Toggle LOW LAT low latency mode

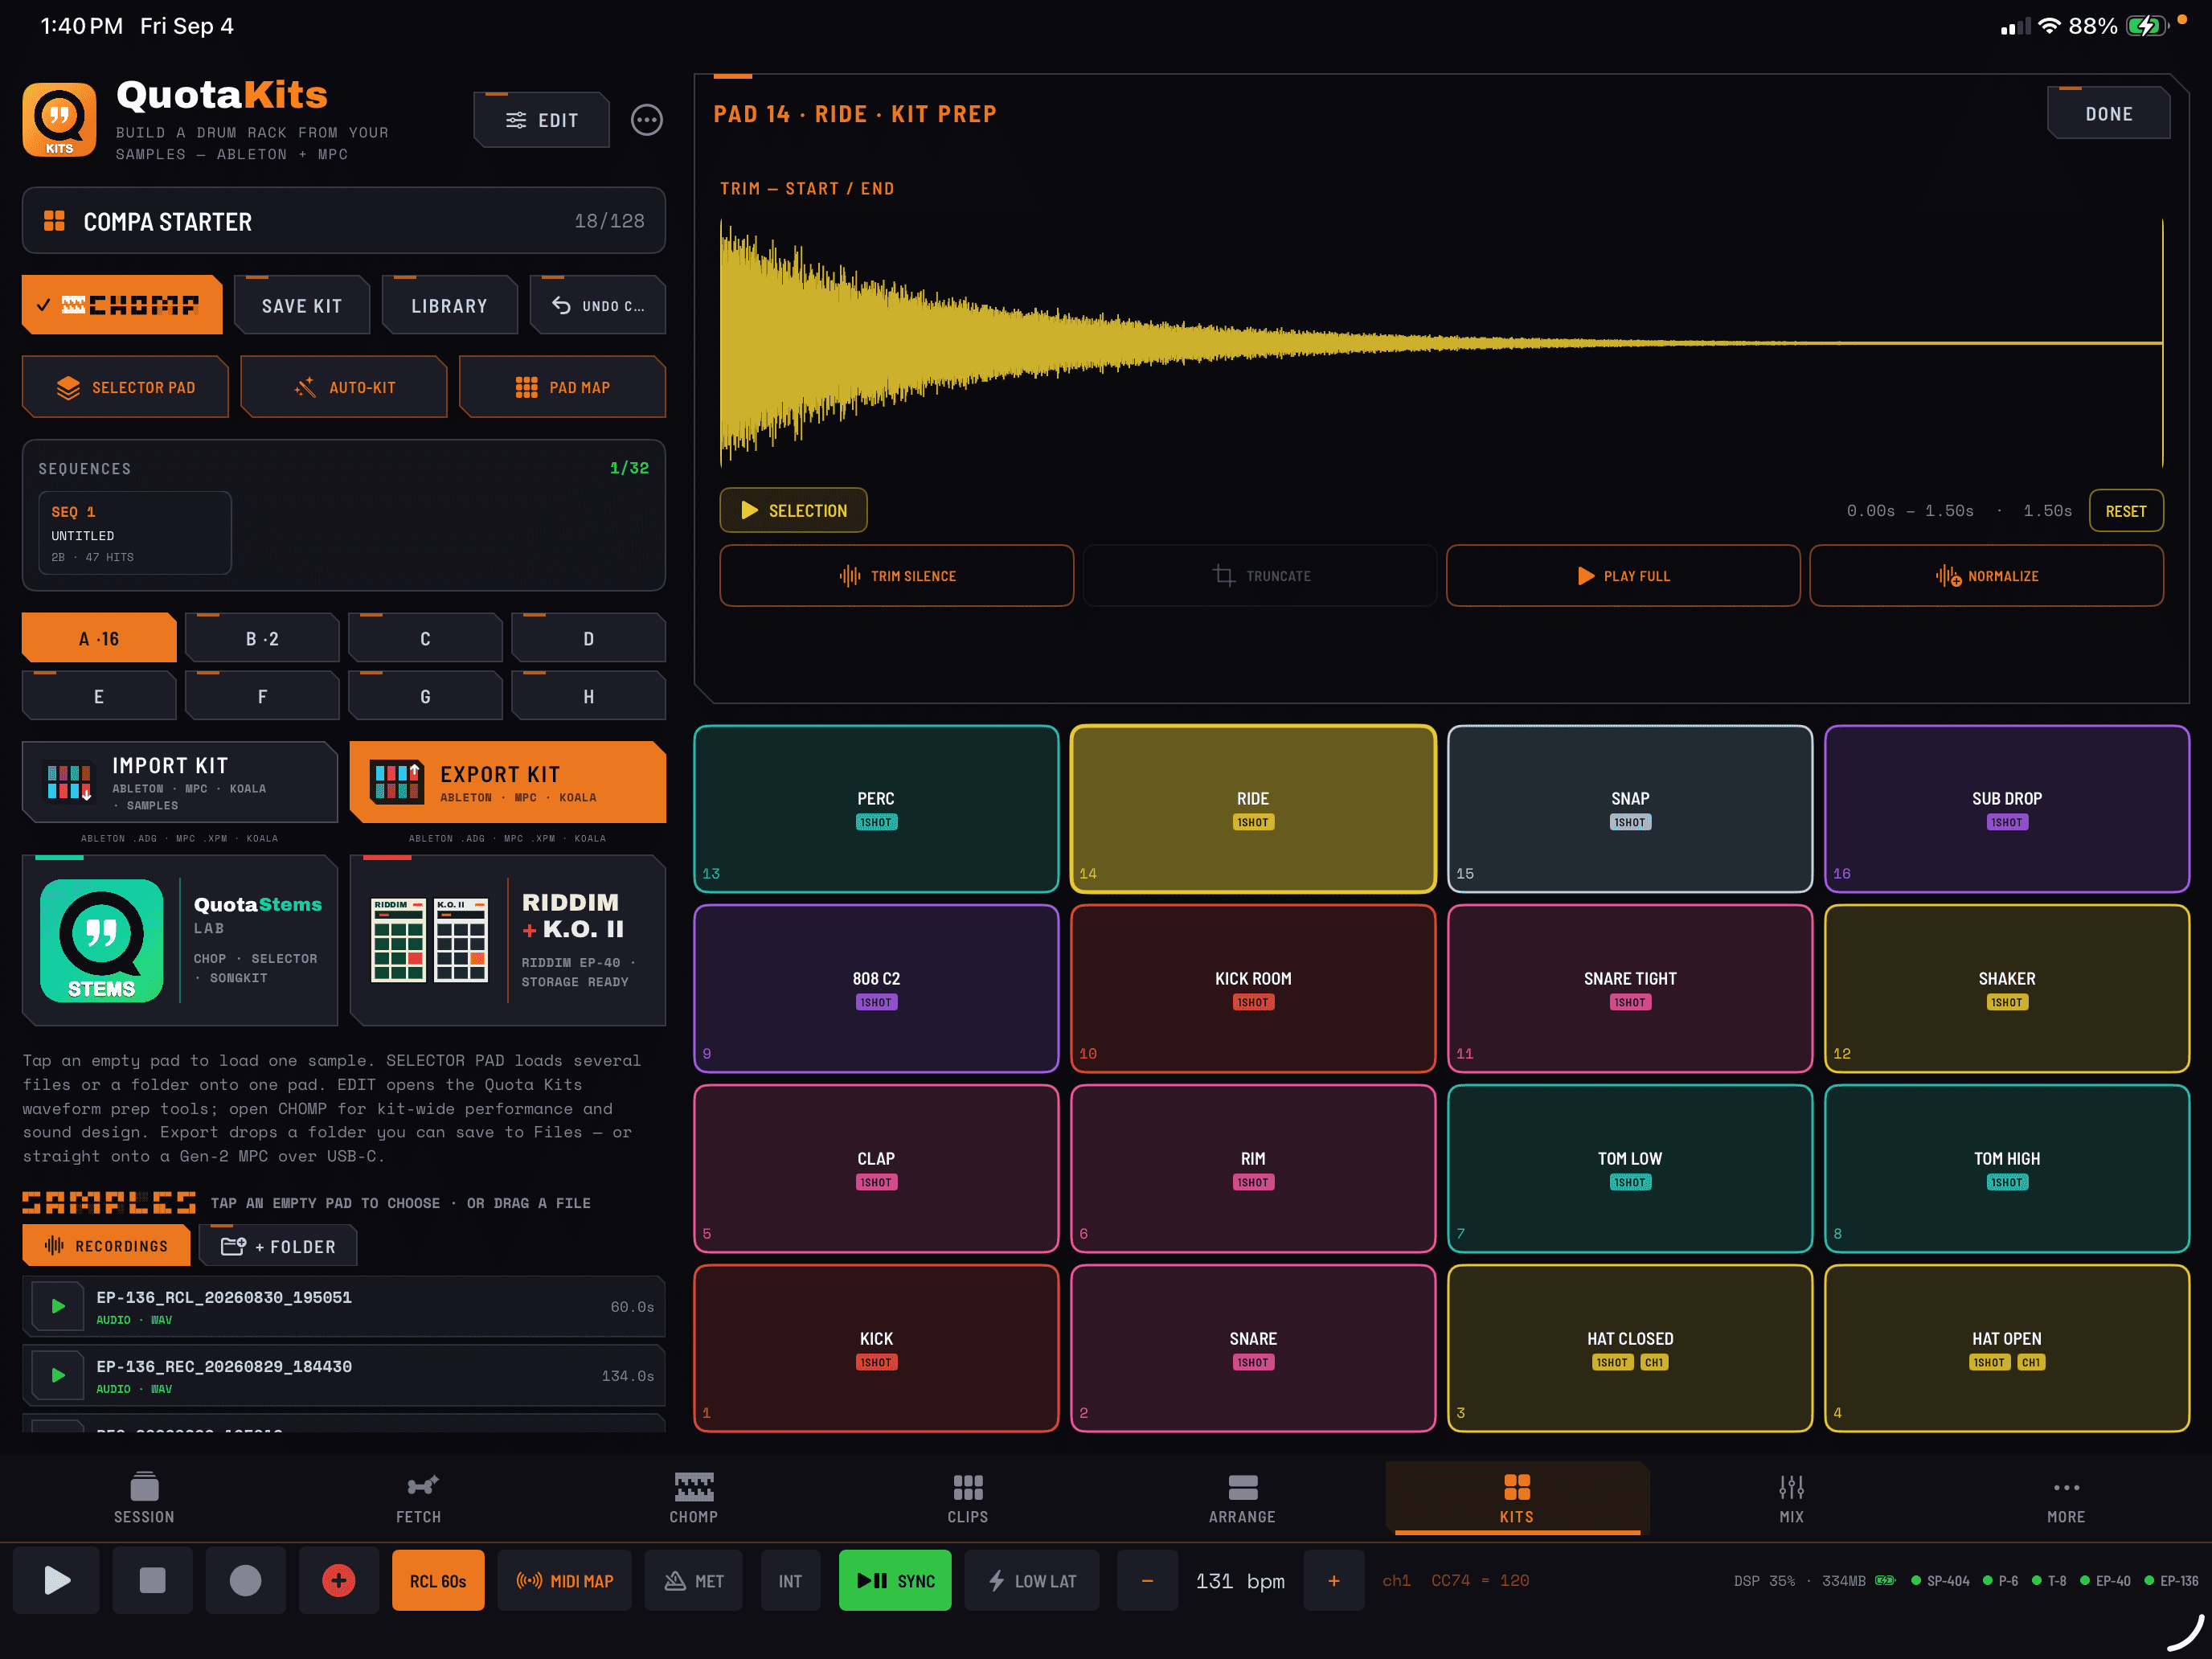click(x=1032, y=1580)
